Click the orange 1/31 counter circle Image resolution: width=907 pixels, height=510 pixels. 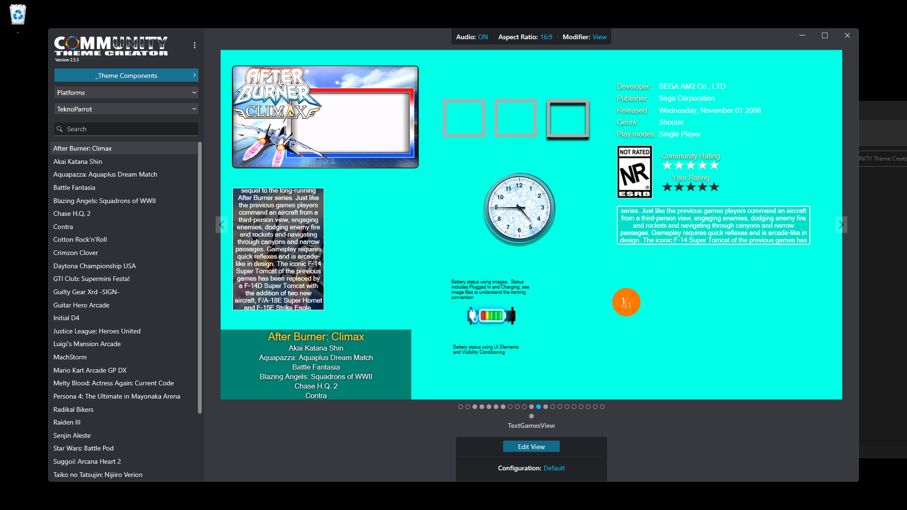click(626, 302)
